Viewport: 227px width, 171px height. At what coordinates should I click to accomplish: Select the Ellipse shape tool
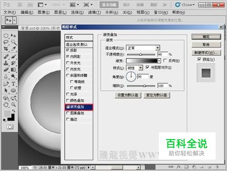pyautogui.click(x=13, y=91)
